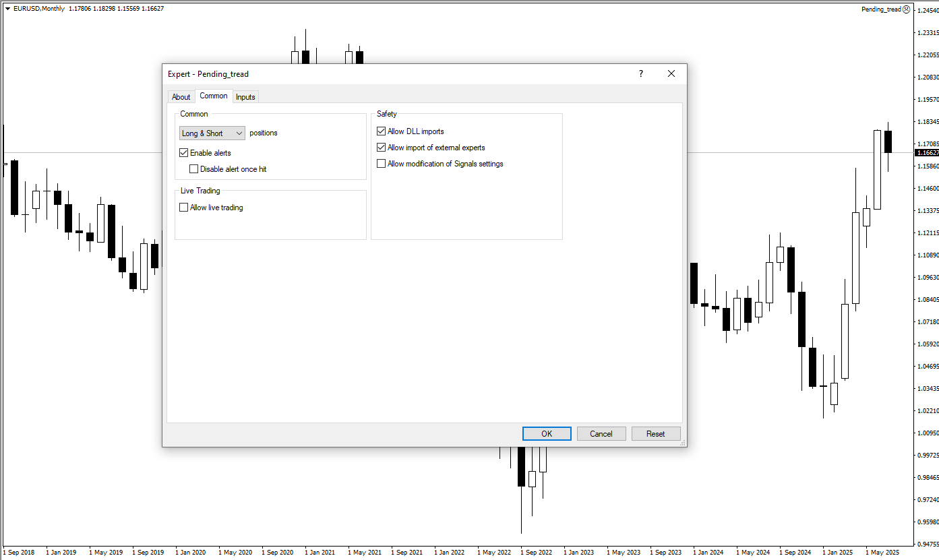The image size is (939, 560).
Task: Close the Expert dialog with X
Action: click(671, 74)
